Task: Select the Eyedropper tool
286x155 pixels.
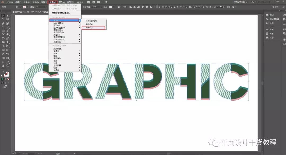Action: [3, 54]
